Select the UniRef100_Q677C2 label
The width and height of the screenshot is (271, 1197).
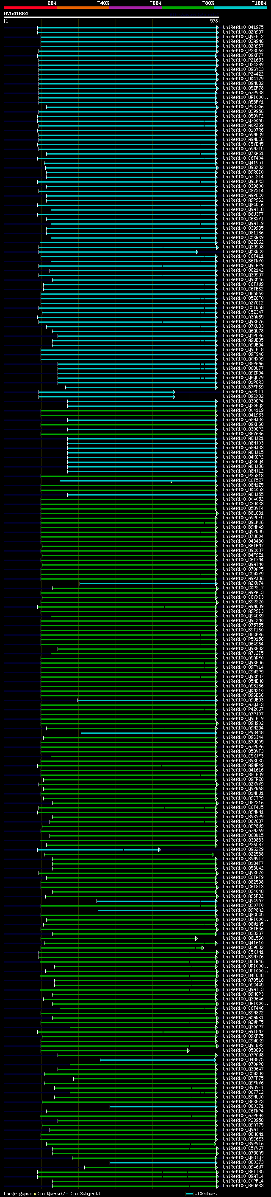[x=243, y=1092]
